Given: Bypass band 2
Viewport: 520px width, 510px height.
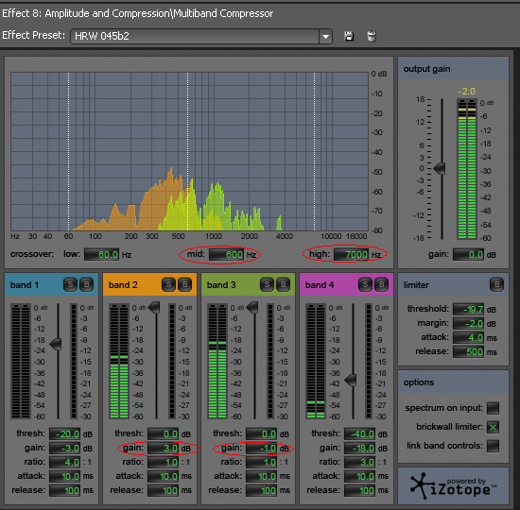Looking at the screenshot, I should pyautogui.click(x=184, y=284).
